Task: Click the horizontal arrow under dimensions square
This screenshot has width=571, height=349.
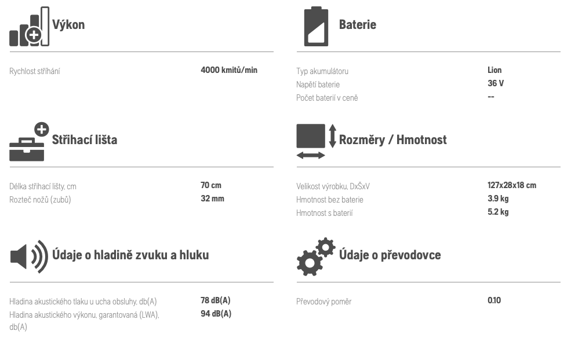Action: pos(311,156)
